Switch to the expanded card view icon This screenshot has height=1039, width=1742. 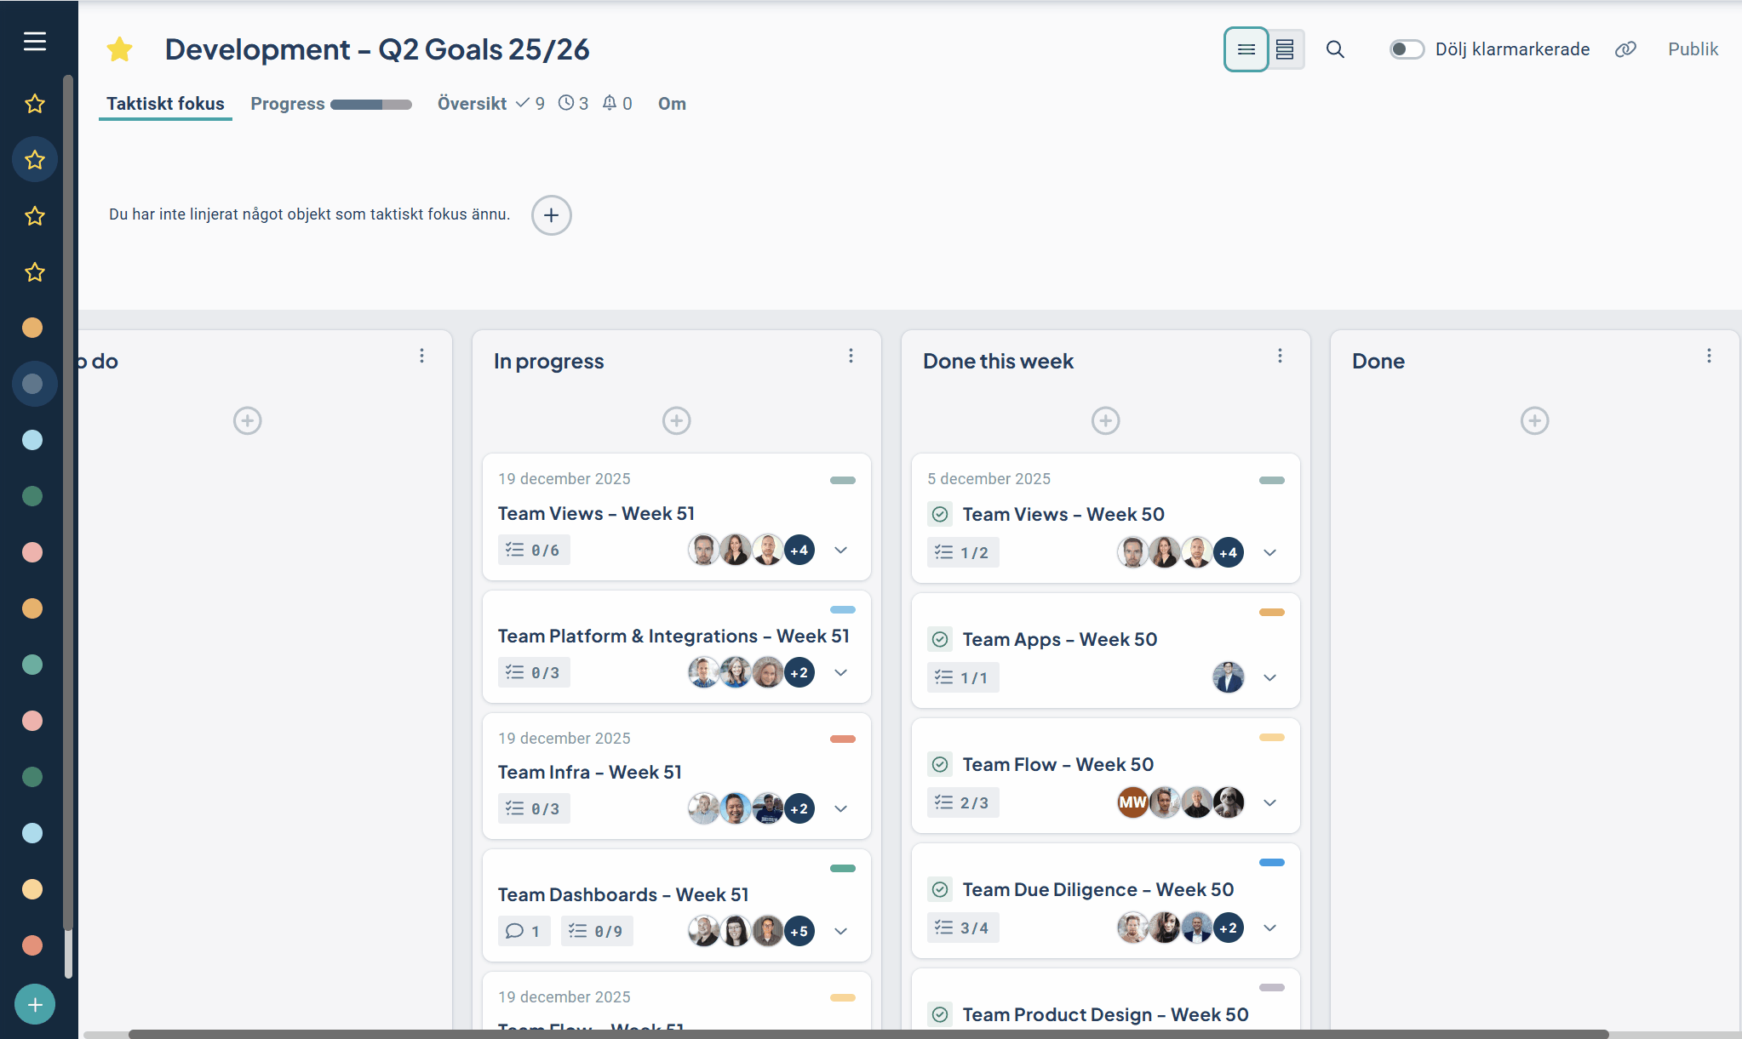pyautogui.click(x=1285, y=49)
